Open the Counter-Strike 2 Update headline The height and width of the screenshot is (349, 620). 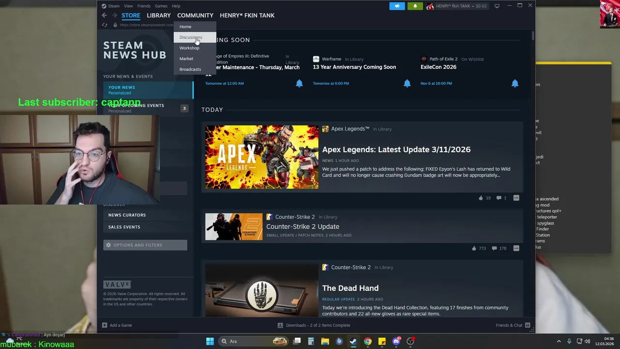[x=303, y=226]
